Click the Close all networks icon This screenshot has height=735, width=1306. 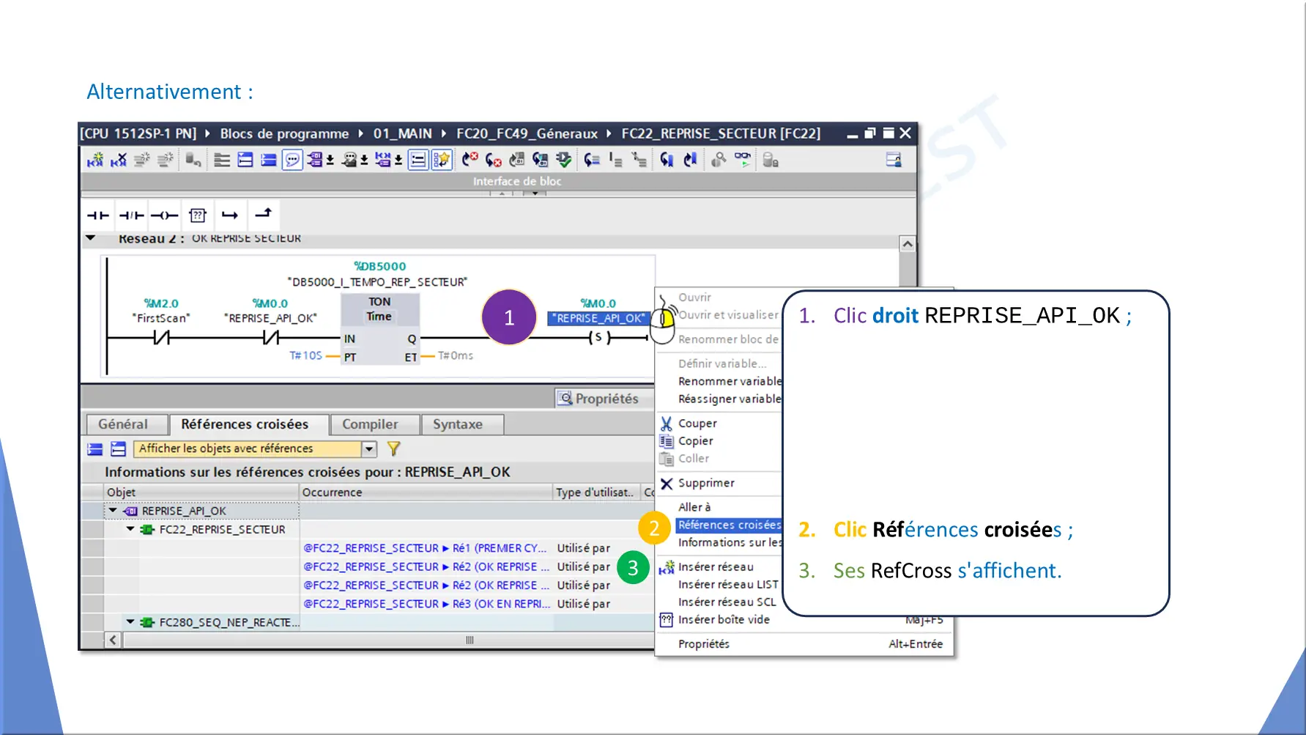[268, 160]
